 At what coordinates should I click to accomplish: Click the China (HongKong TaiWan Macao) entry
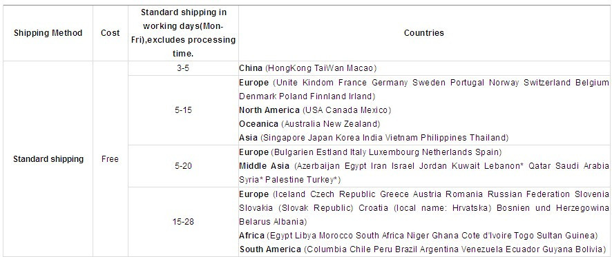click(x=307, y=68)
